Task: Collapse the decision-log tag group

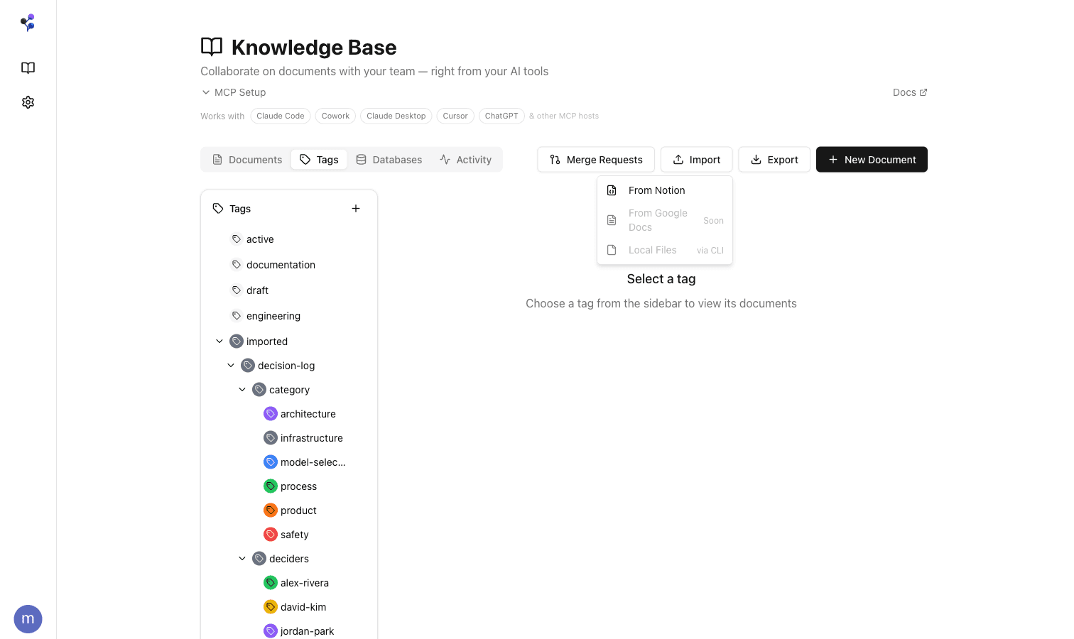Action: 231,365
